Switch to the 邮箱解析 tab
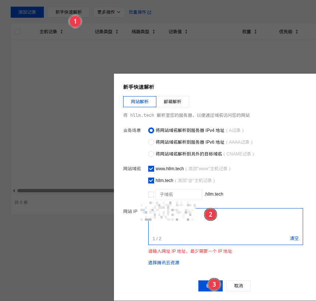Screen dimensions: 316x301 pyautogui.click(x=173, y=102)
